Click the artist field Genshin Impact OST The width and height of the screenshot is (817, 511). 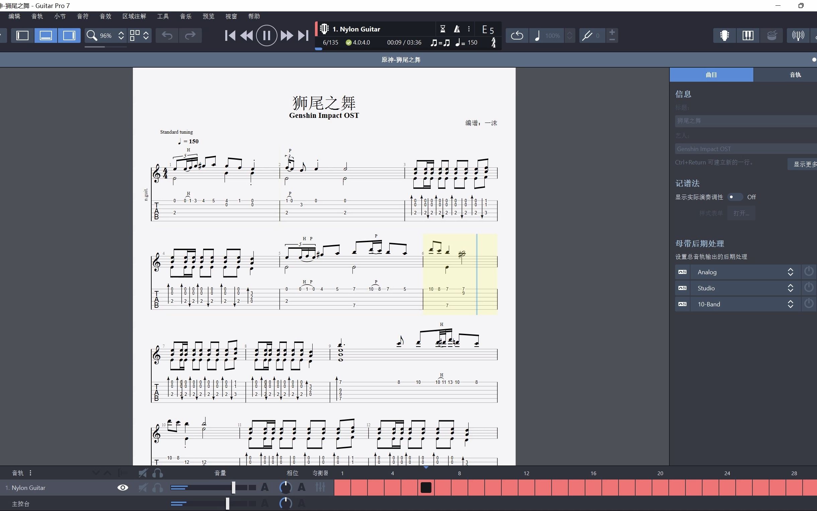point(746,149)
